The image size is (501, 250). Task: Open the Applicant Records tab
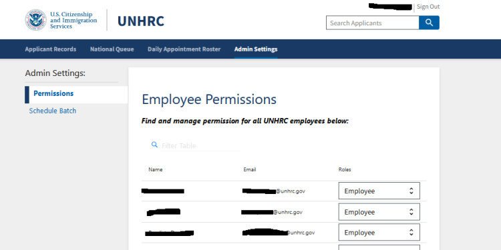[x=51, y=49]
